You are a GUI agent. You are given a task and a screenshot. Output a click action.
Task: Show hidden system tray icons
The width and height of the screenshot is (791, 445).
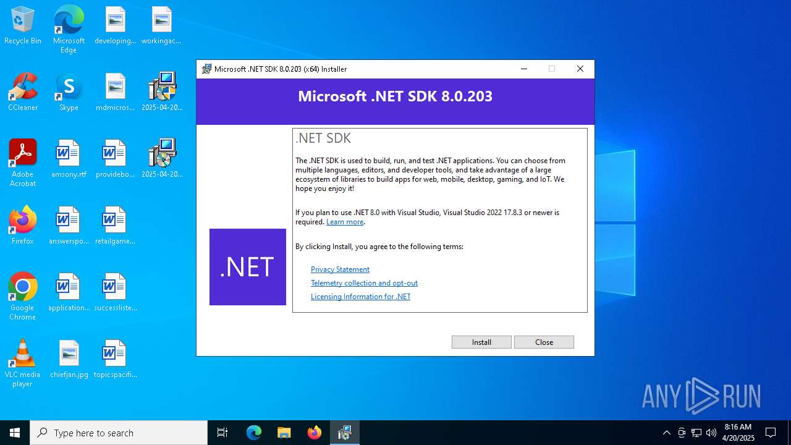click(x=666, y=433)
